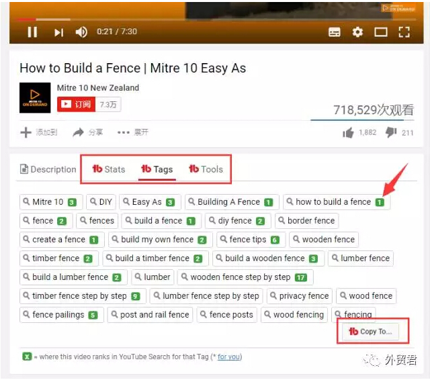430x380 pixels.
Task: Enter fullscreen mode
Action: 404,32
